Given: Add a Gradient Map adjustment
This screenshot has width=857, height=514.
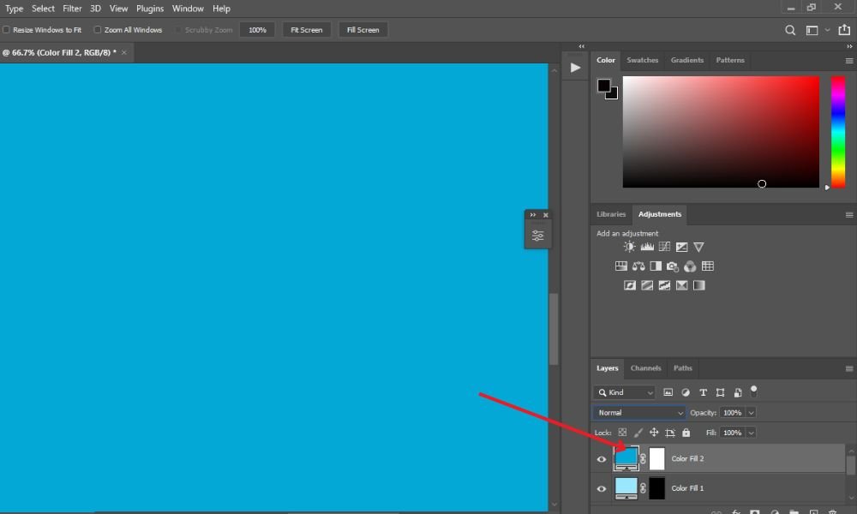Looking at the screenshot, I should (699, 285).
